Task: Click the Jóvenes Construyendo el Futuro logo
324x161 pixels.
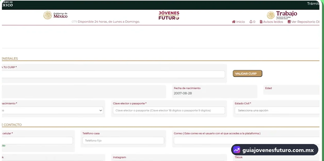Action: [169, 15]
